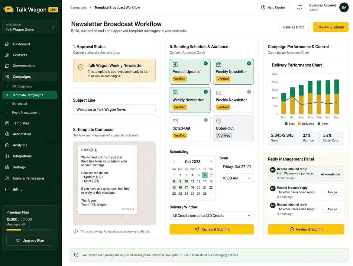Select October 6 in the calendar
353x266 pixels.
[x=205, y=175]
